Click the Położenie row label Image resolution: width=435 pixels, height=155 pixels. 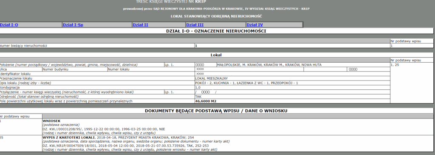click(x=68, y=65)
